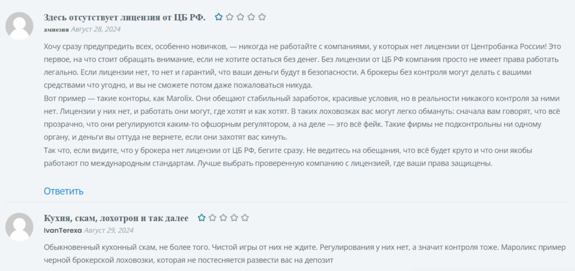Click the first star in амнезия's review rating
This screenshot has height=271, width=575.
pyautogui.click(x=218, y=17)
